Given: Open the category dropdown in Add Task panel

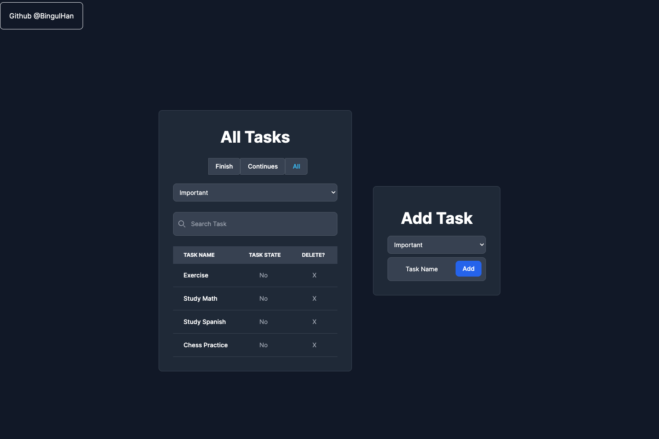Looking at the screenshot, I should click(436, 245).
